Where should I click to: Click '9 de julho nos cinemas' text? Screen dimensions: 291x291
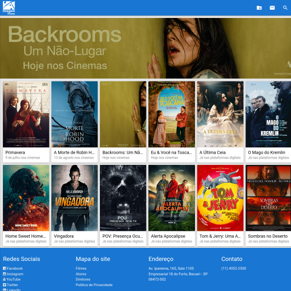pyautogui.click(x=23, y=158)
